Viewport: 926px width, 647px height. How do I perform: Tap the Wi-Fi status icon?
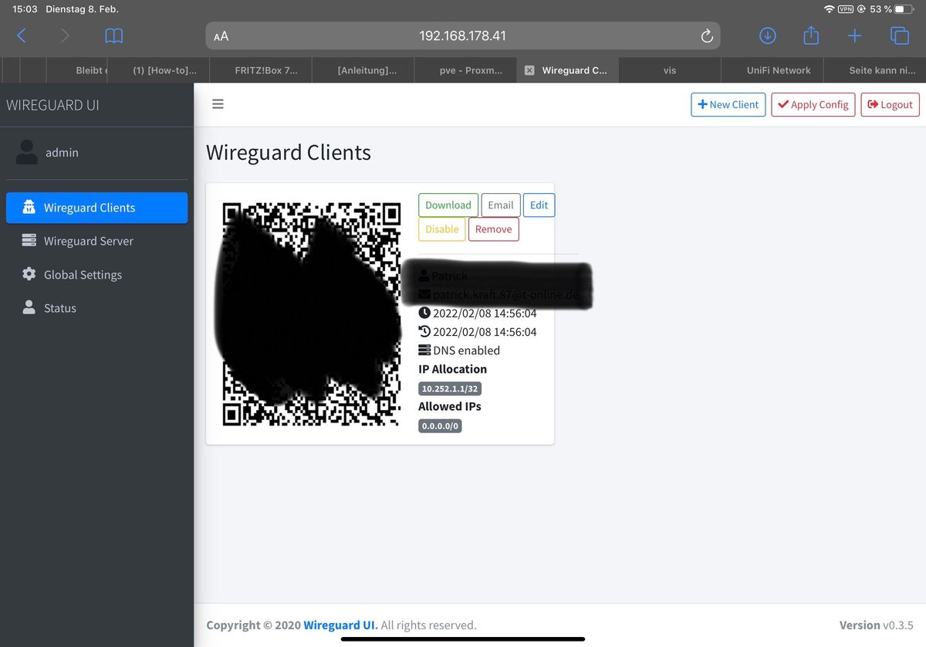(829, 9)
